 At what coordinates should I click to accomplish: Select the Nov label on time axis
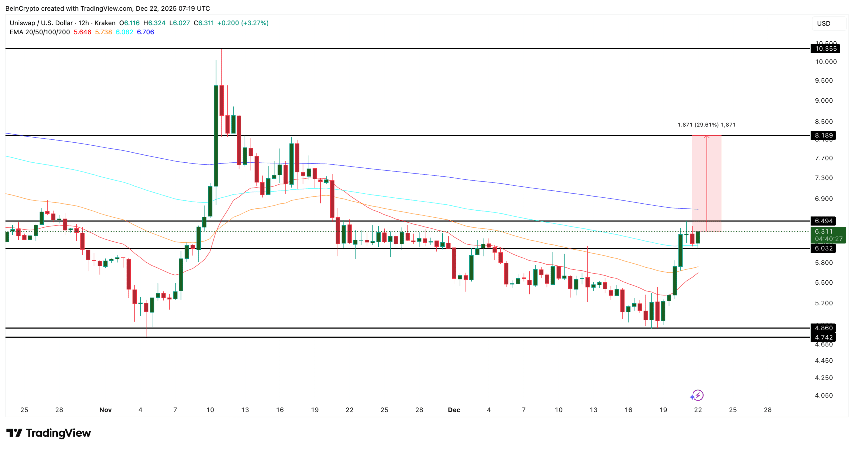(105, 410)
